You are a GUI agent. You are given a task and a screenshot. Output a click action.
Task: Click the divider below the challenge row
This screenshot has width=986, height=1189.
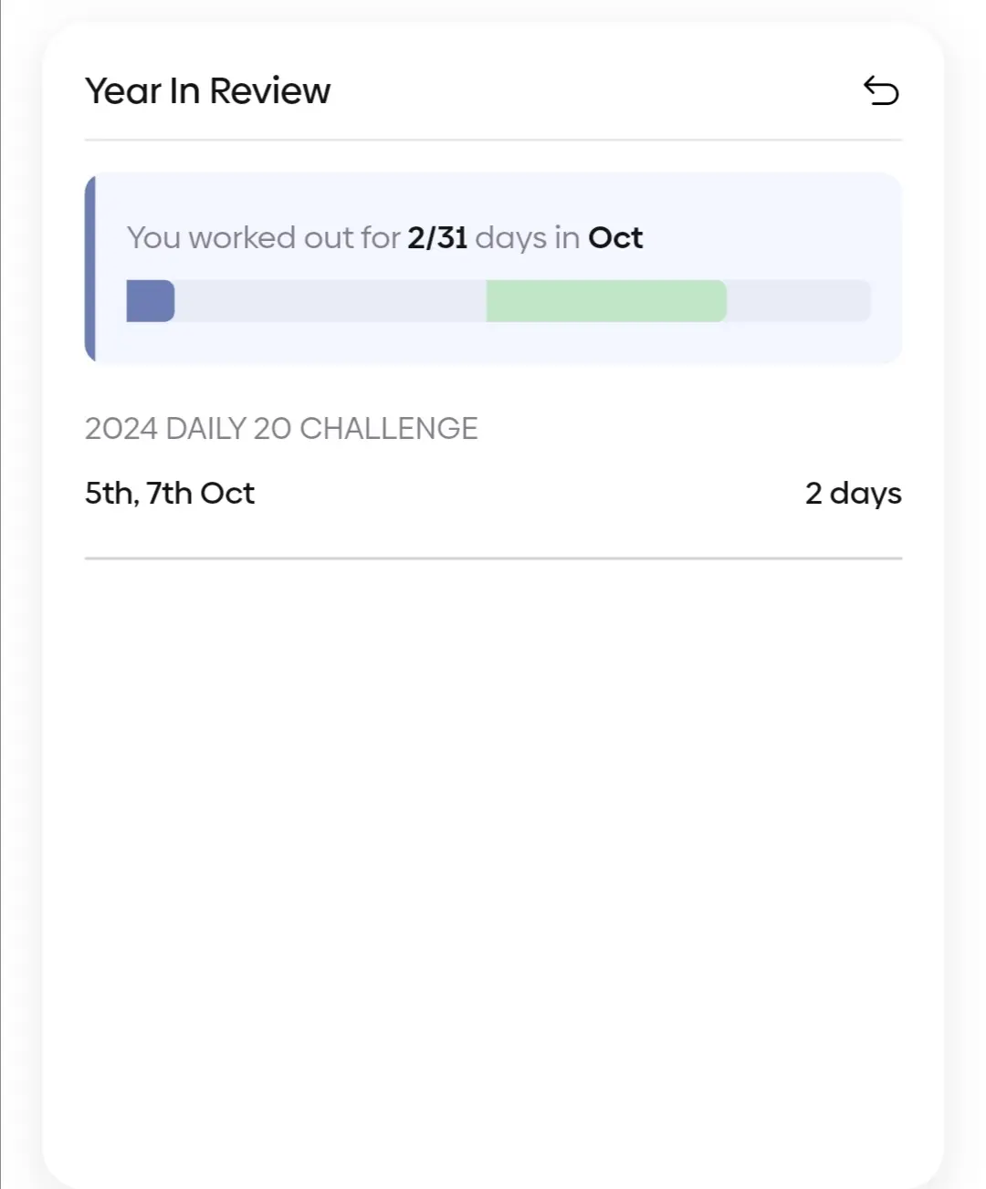[493, 558]
